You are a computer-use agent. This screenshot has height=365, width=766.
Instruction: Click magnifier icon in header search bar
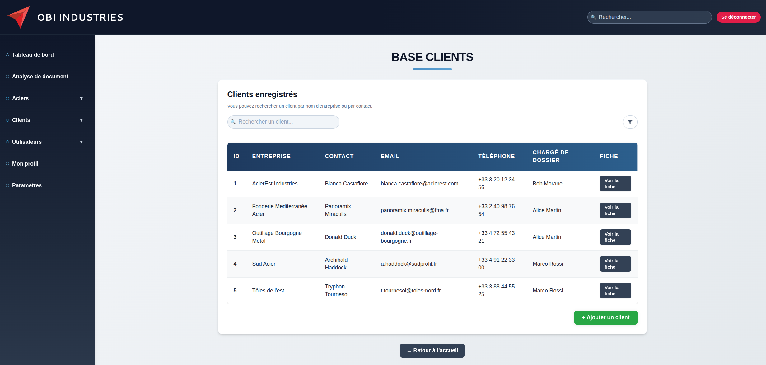(593, 17)
